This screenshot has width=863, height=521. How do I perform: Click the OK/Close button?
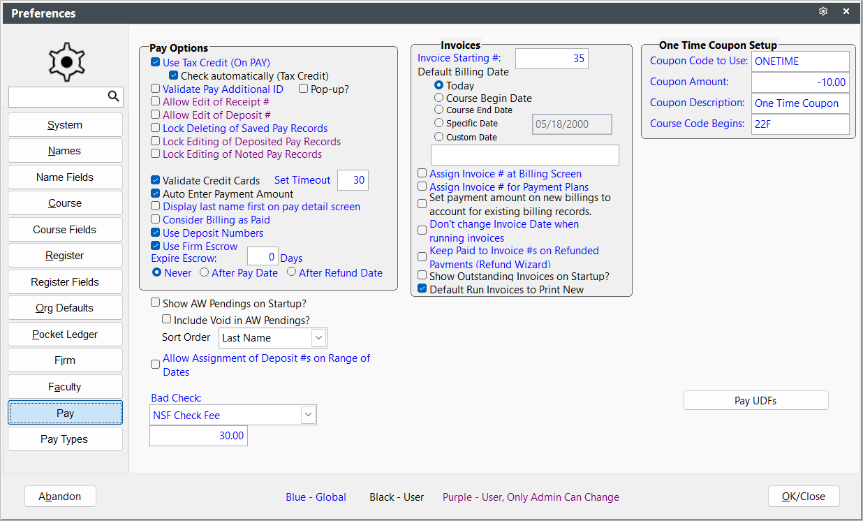click(804, 497)
